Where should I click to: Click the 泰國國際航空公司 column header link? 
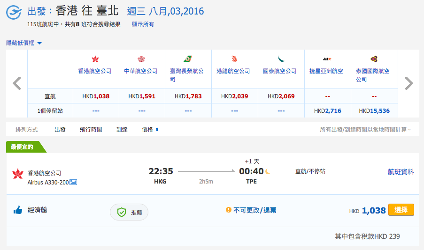click(x=373, y=75)
